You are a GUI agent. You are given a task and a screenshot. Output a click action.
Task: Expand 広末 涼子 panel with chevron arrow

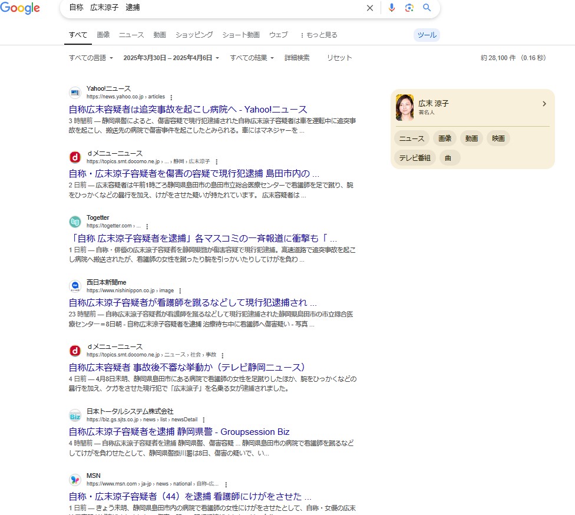click(x=544, y=104)
